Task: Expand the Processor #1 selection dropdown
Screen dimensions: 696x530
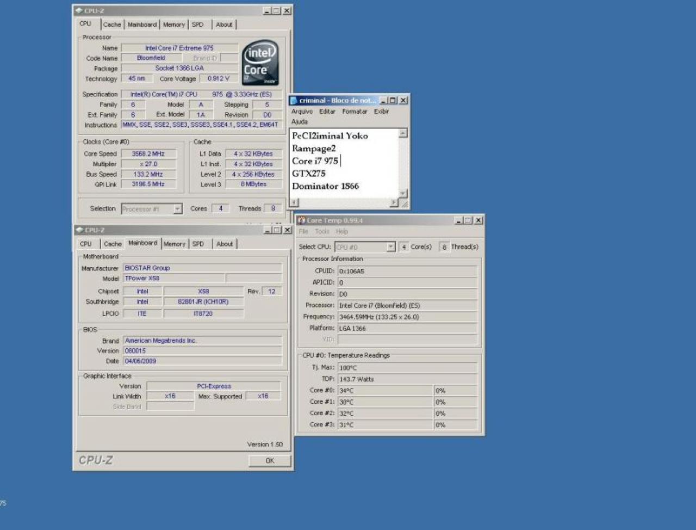Action: coord(177,209)
